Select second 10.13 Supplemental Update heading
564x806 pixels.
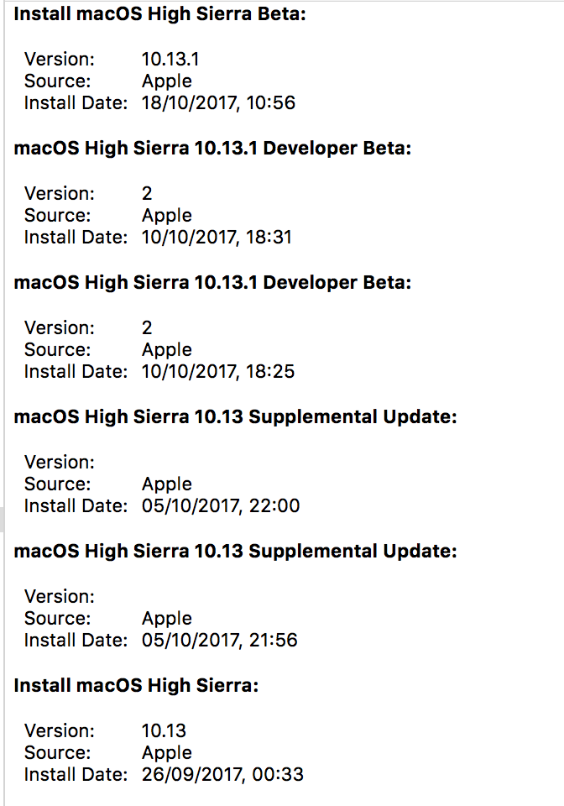pos(235,551)
